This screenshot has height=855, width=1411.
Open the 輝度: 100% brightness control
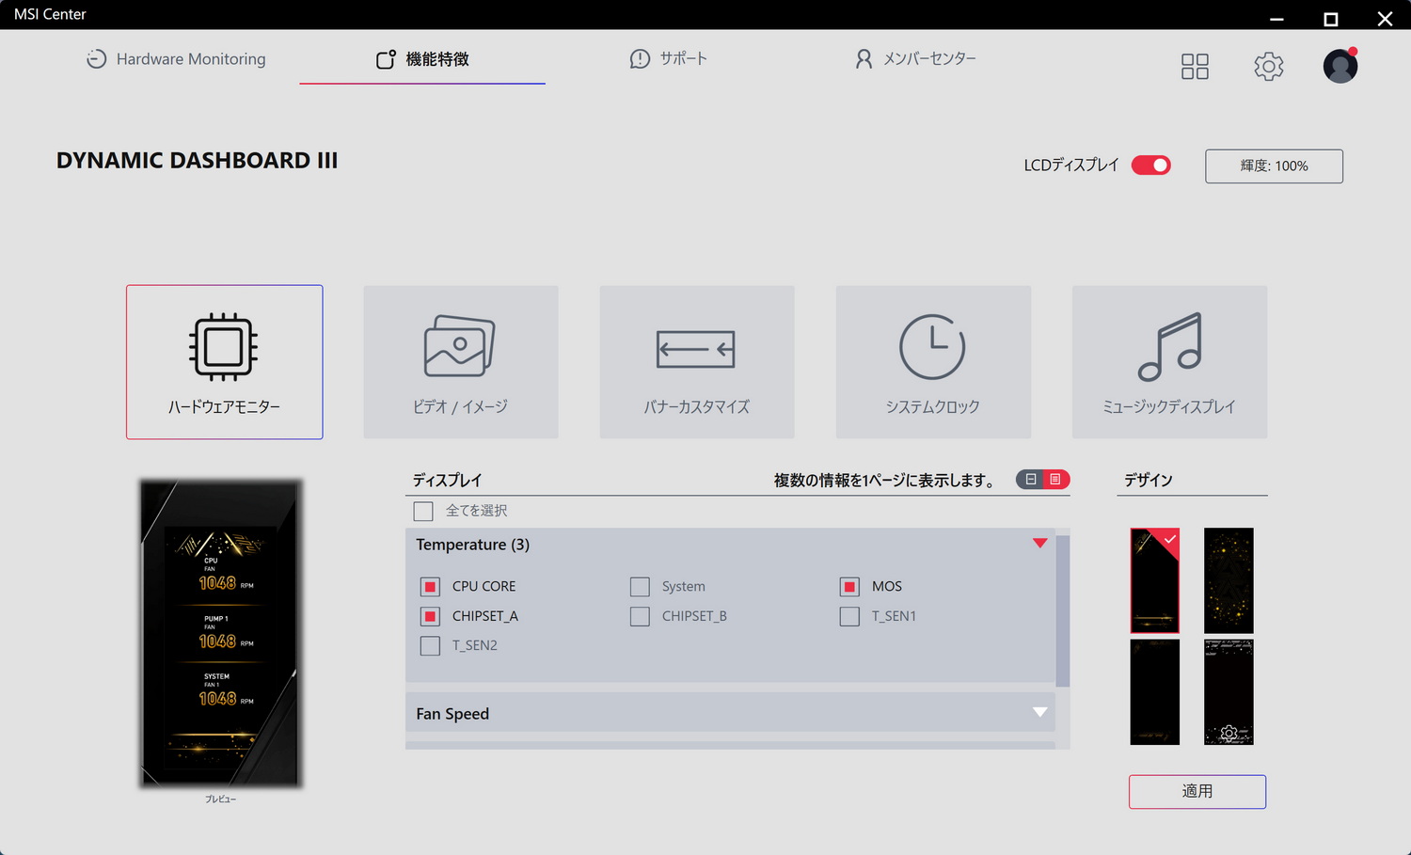(1273, 166)
